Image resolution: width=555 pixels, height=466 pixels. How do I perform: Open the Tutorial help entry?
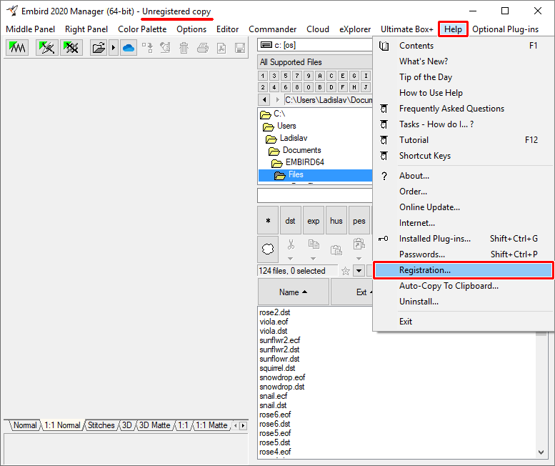pos(464,140)
